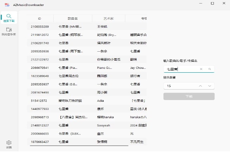The width and height of the screenshot is (230, 152).
Task: Open my music library in sidebar
Action: [9, 31]
